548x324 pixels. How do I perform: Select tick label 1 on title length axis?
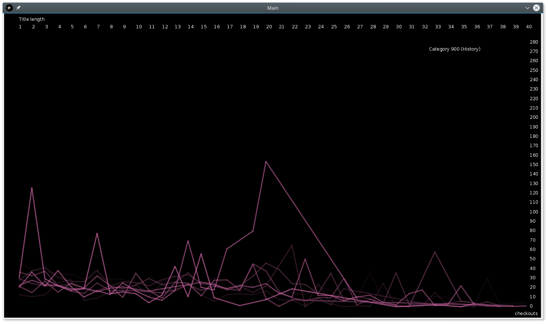[x=20, y=27]
